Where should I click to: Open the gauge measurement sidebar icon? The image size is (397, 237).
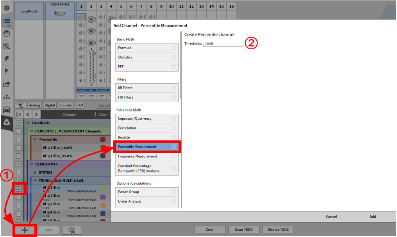pyautogui.click(x=7, y=34)
